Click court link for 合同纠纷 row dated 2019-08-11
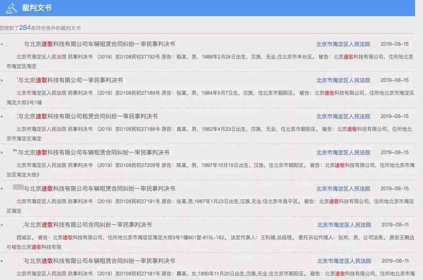This screenshot has width=423, height=280. point(344,224)
